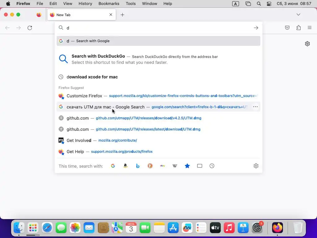Launch Safari from the Dock
The image size is (317, 238).
point(47,228)
